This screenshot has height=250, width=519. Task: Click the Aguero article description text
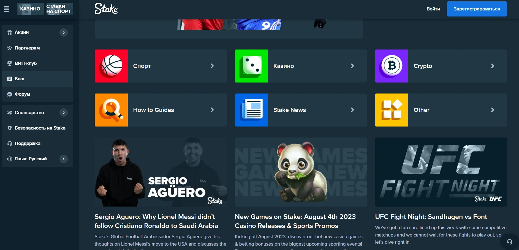161,242
